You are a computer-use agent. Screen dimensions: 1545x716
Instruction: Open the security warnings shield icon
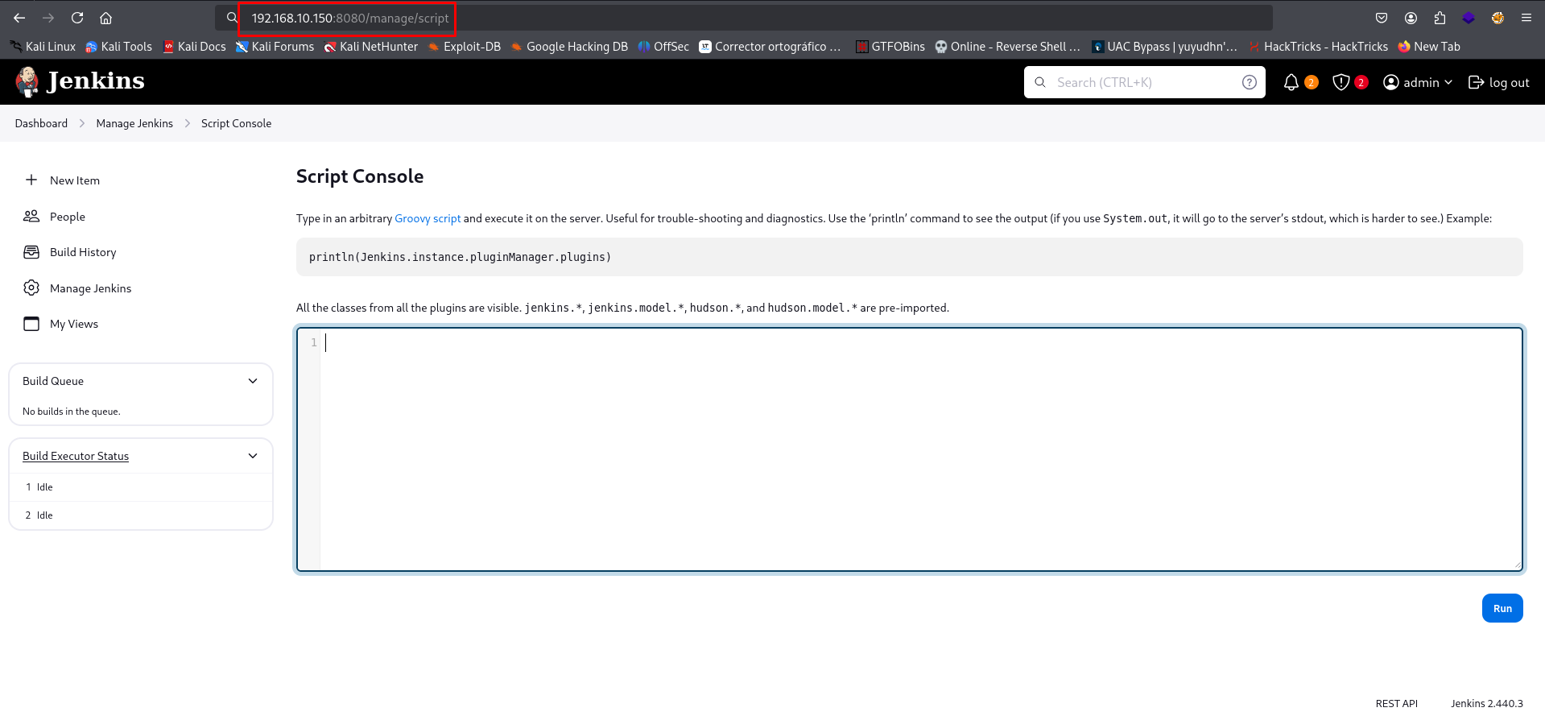(1341, 82)
